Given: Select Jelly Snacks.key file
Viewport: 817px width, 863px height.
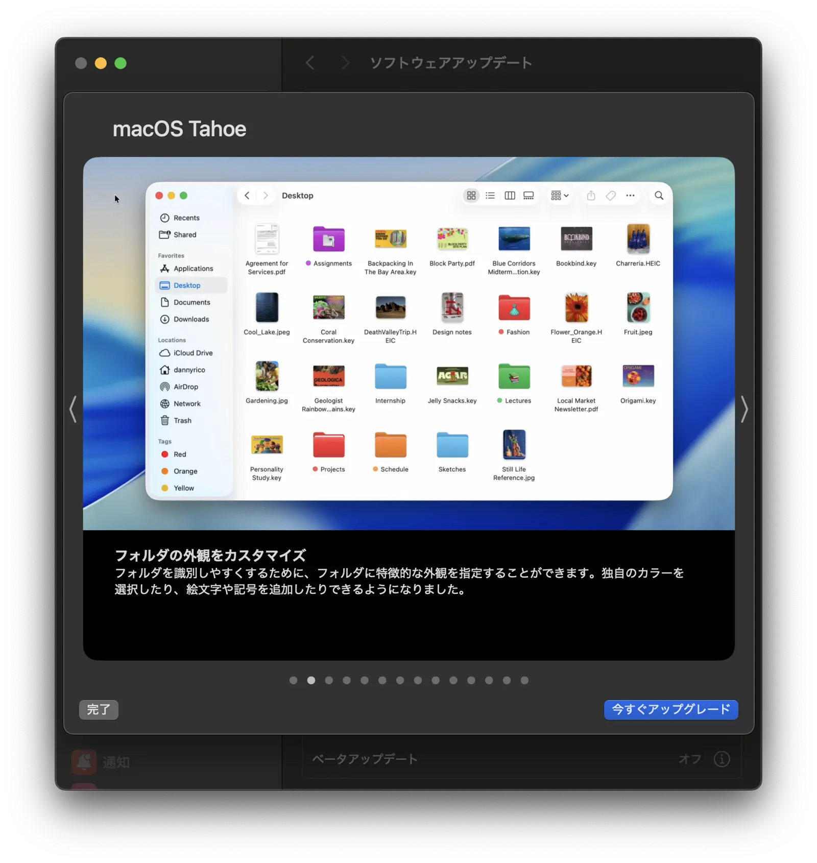Looking at the screenshot, I should click(452, 376).
